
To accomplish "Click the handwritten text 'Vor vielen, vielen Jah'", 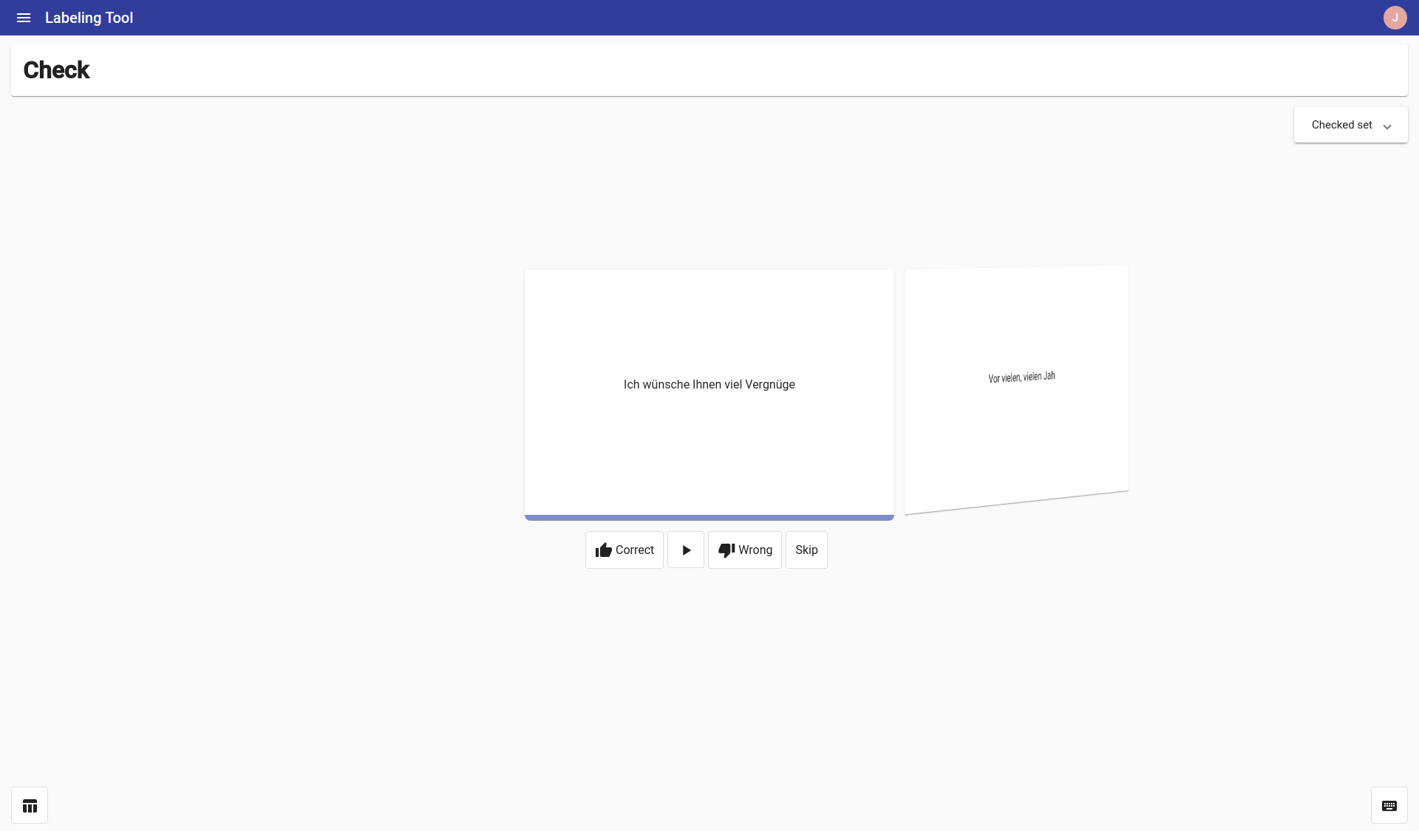I will (1021, 377).
